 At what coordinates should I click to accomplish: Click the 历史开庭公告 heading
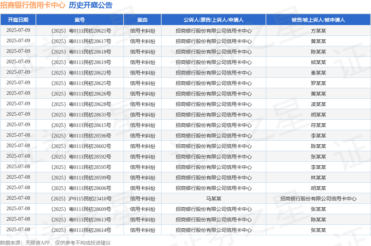pyautogui.click(x=91, y=5)
